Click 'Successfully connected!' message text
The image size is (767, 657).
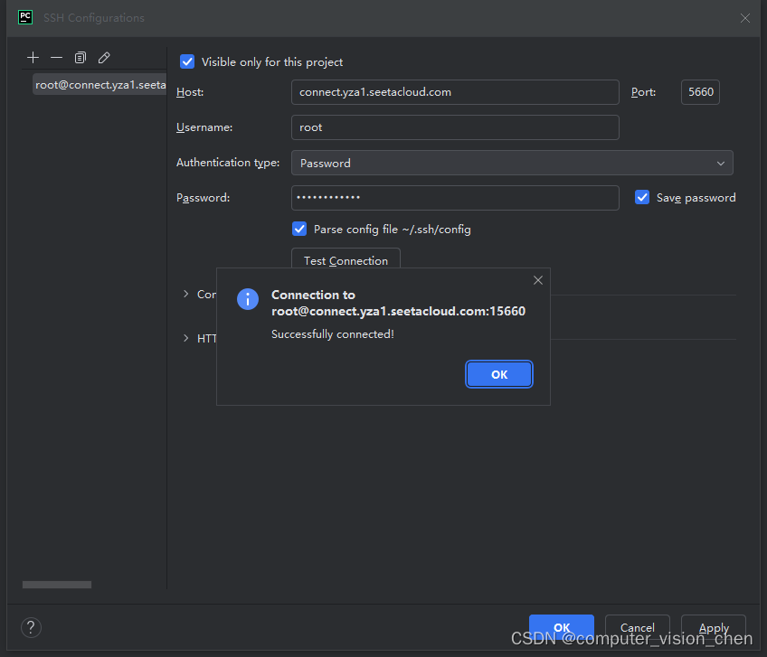click(333, 334)
